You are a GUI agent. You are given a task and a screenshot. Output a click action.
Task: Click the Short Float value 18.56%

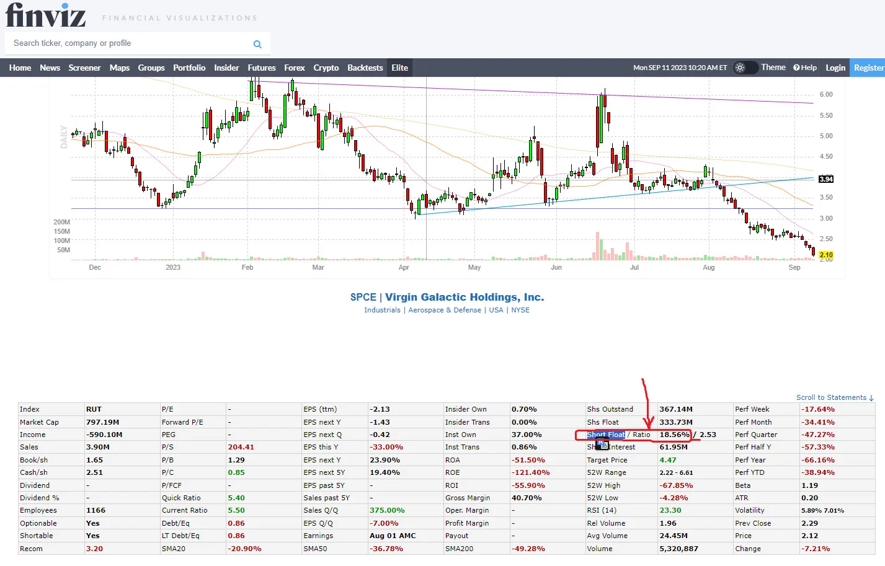[675, 435]
